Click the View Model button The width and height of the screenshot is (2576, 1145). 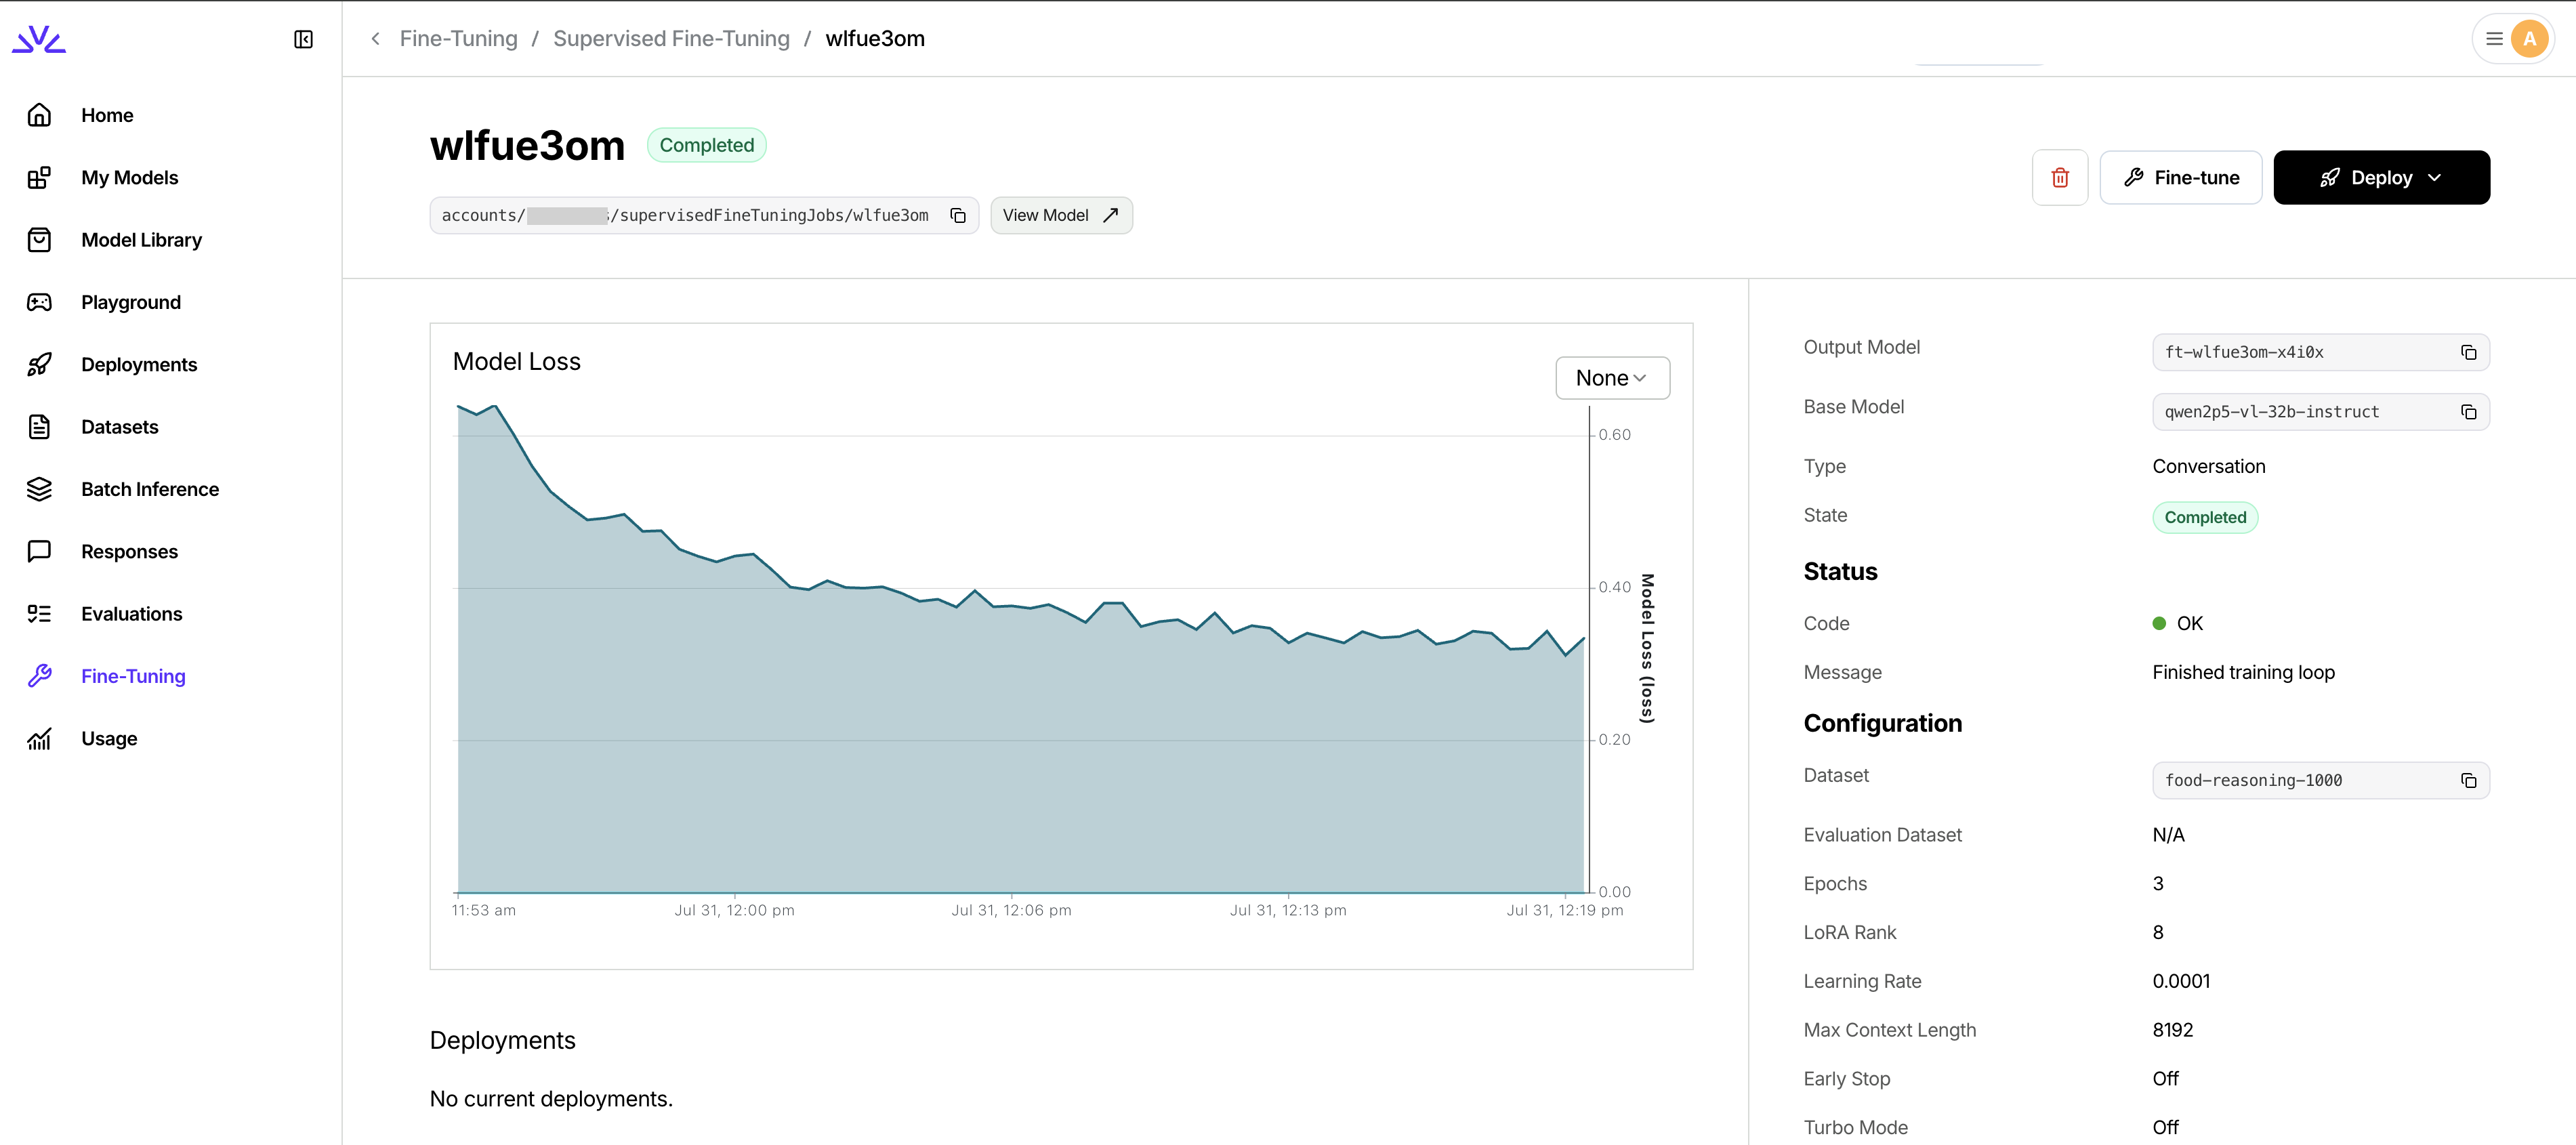(1060, 216)
